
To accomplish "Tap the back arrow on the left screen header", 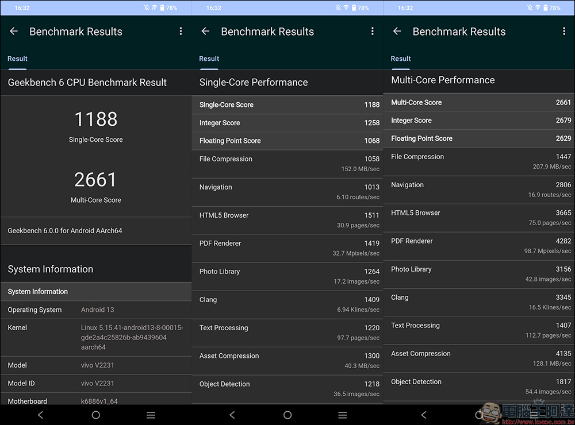I will [14, 32].
